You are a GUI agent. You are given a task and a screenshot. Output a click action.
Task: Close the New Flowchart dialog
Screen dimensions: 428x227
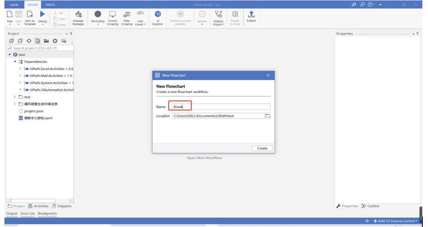(x=268, y=75)
